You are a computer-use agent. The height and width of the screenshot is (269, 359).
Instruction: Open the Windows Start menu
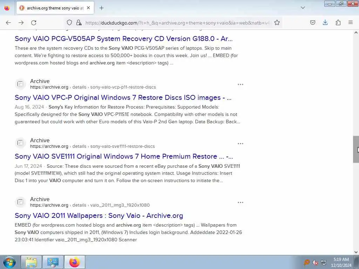9,262
